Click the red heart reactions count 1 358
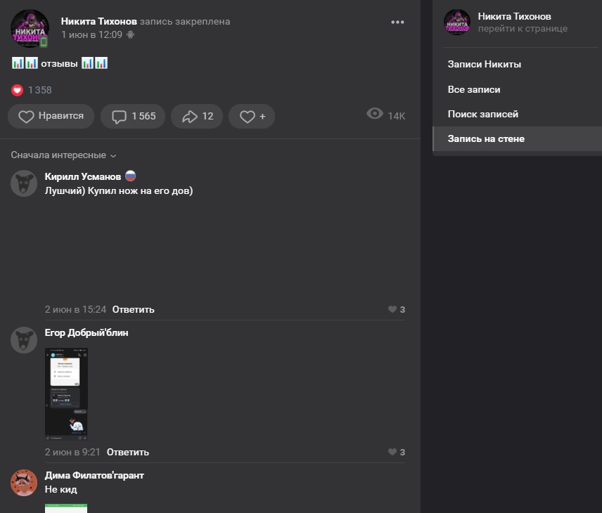This screenshot has width=602, height=513. pos(32,90)
